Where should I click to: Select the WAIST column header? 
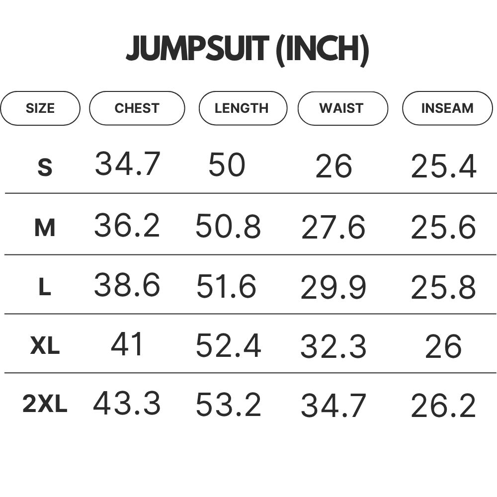click(342, 108)
